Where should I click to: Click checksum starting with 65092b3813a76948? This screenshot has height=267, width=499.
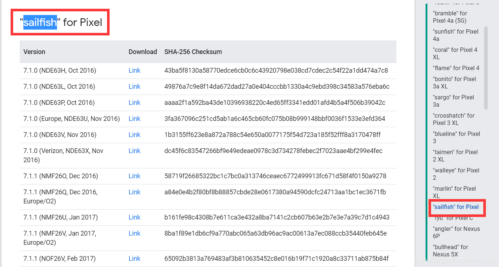[x=277, y=259]
